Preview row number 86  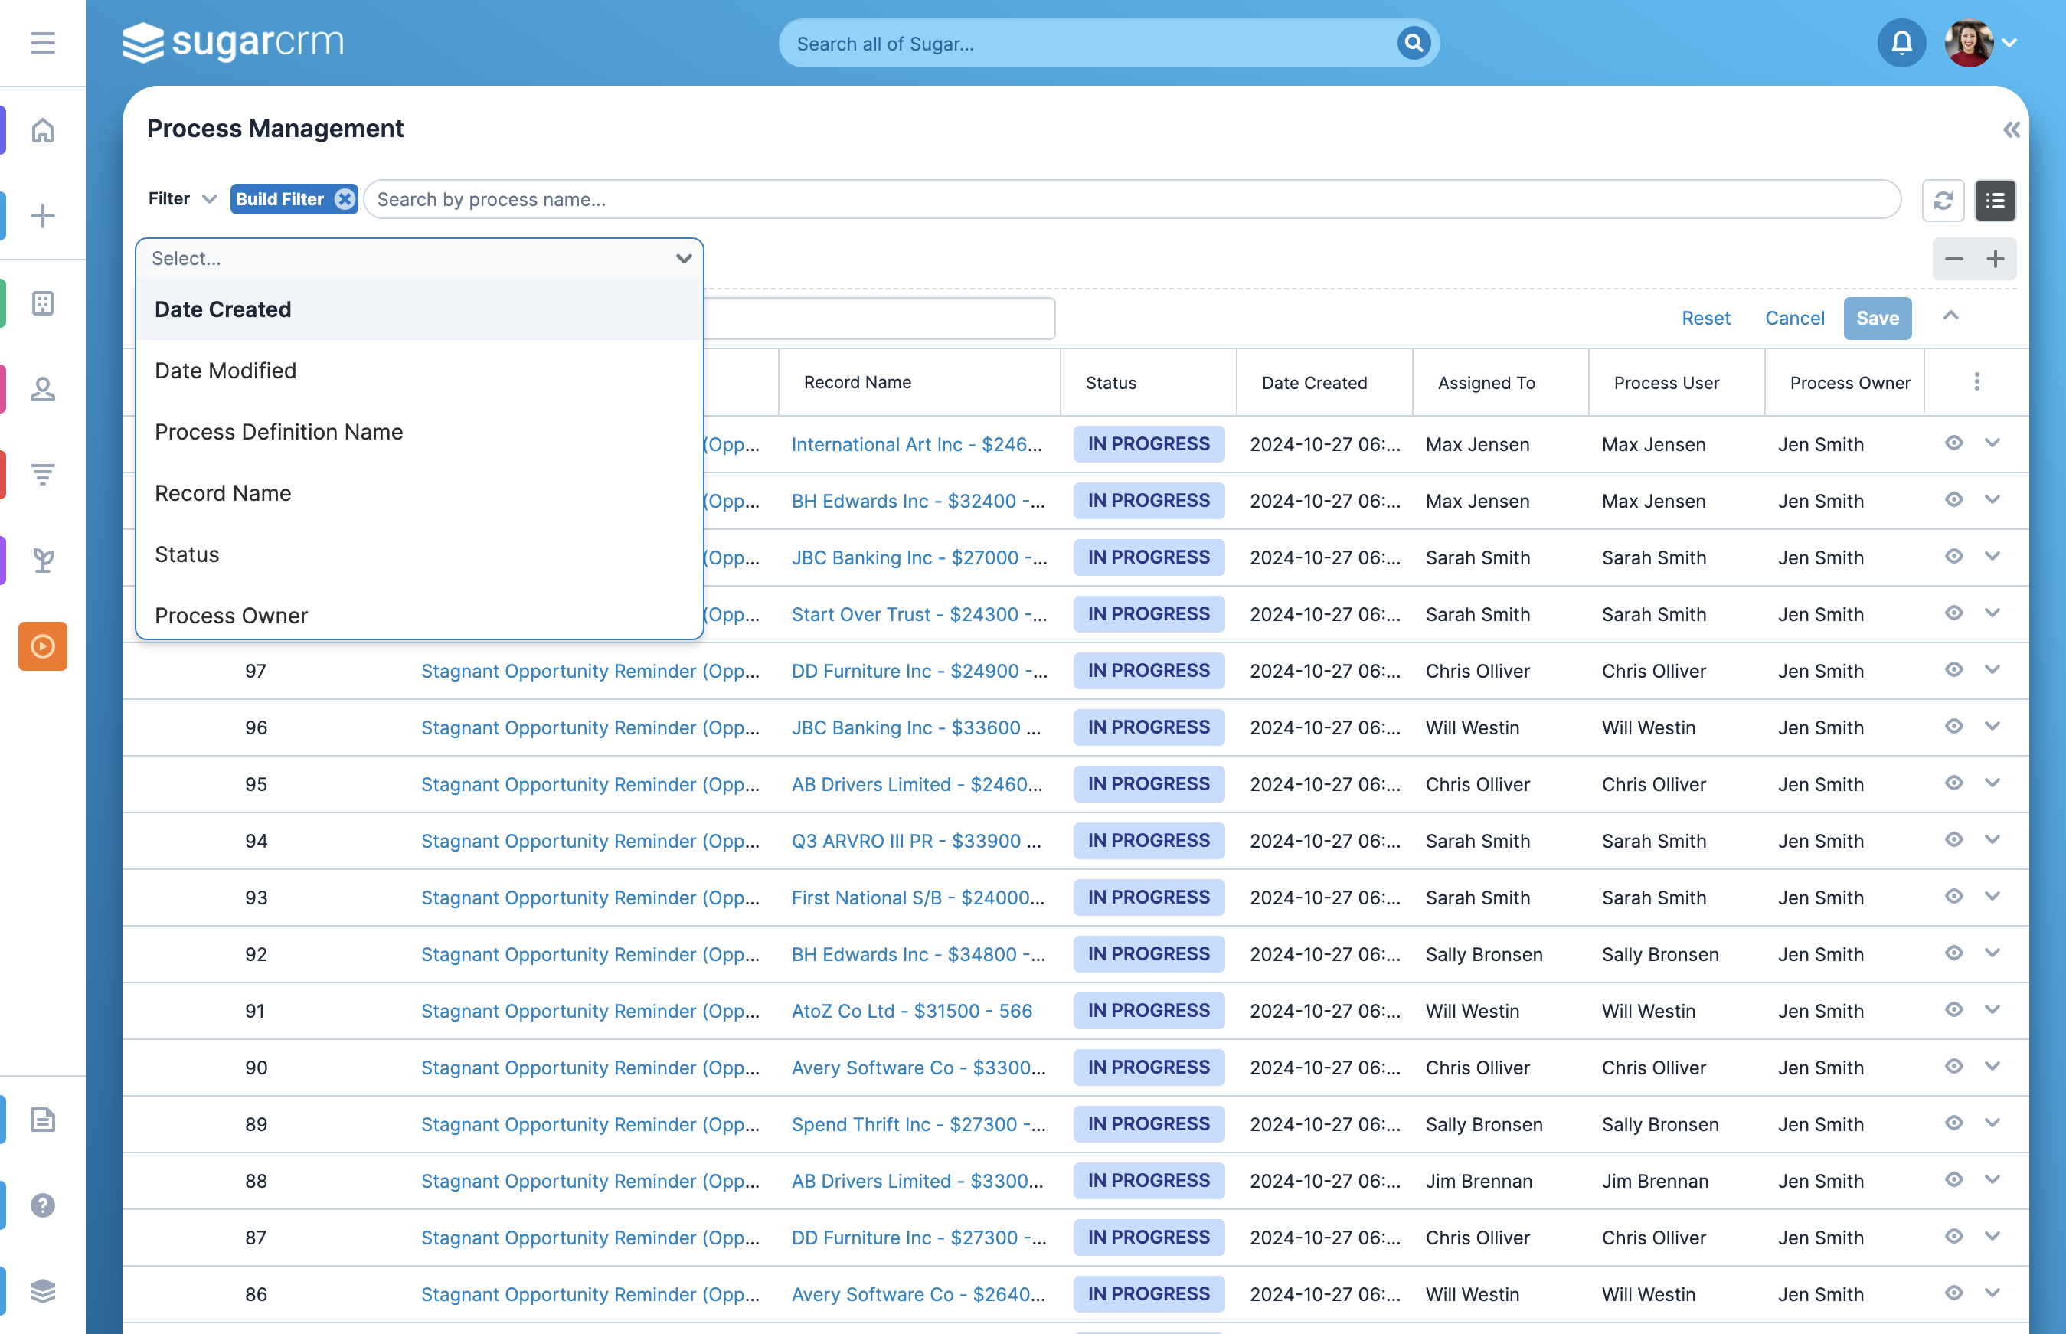pos(1953,1293)
